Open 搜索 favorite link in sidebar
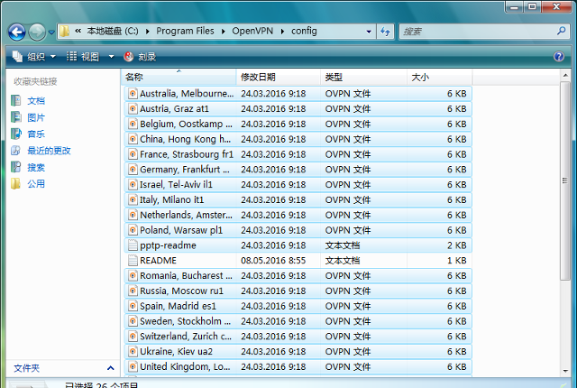 pyautogui.click(x=36, y=168)
